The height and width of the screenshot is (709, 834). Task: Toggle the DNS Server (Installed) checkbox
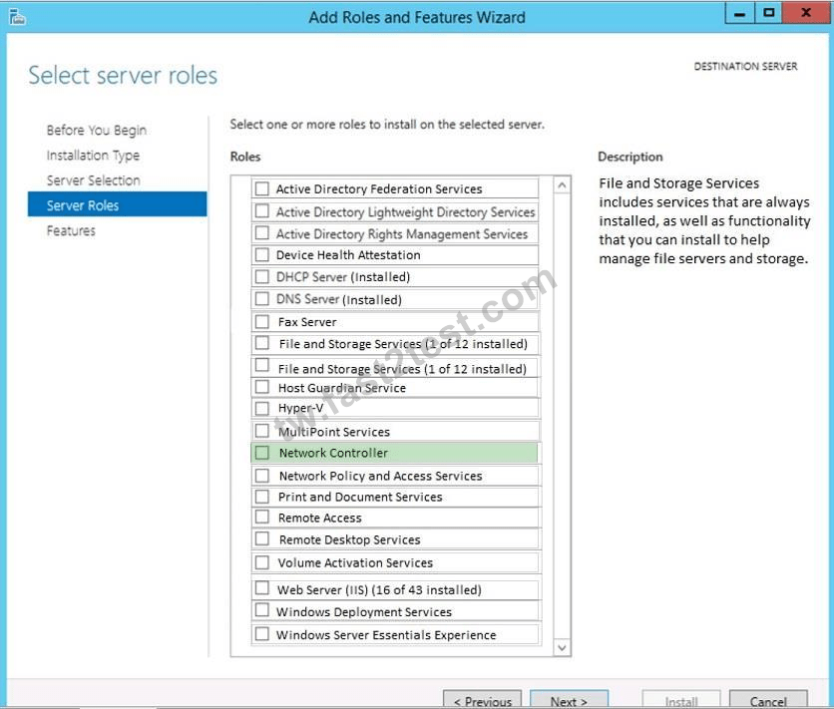coord(262,299)
